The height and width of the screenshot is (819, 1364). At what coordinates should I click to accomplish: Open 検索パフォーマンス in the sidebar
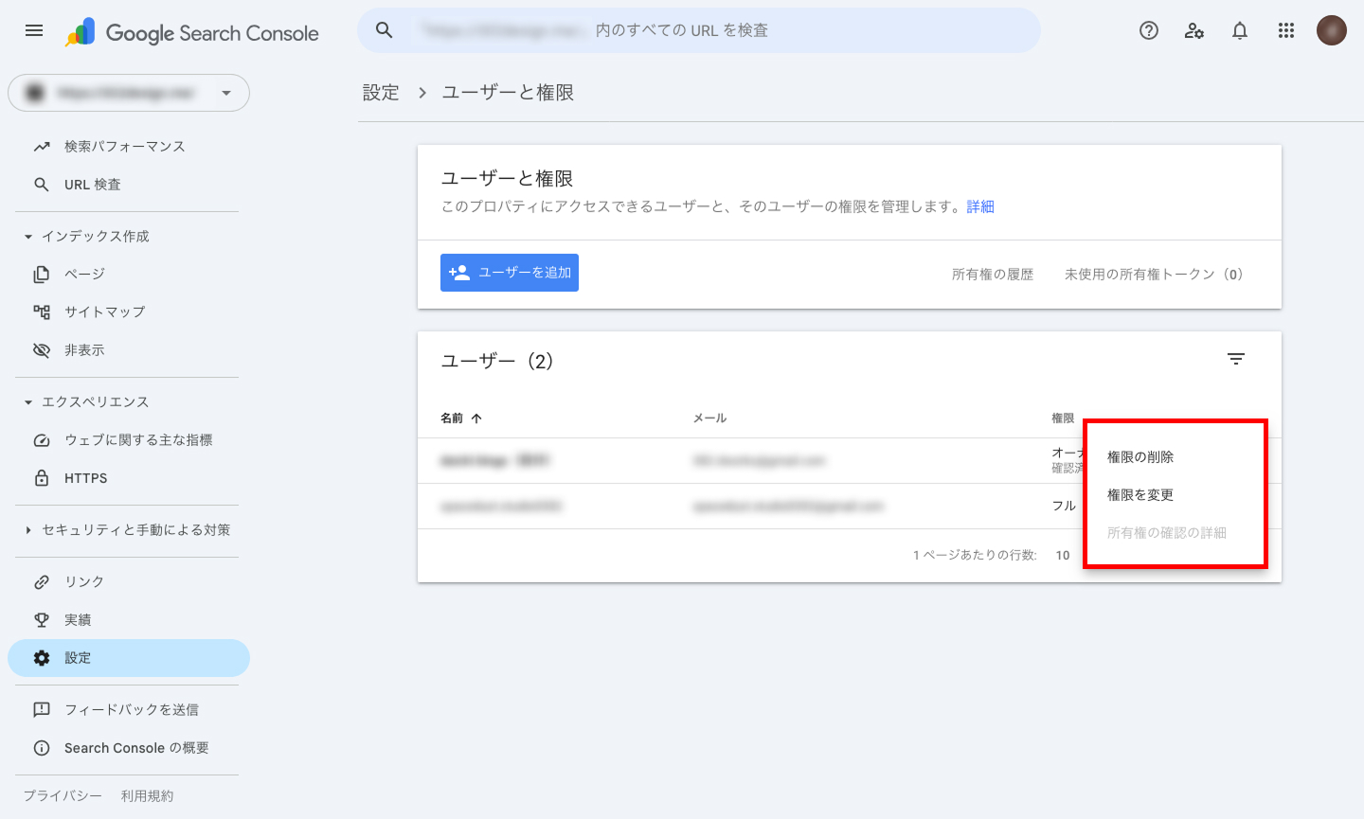[x=124, y=147]
